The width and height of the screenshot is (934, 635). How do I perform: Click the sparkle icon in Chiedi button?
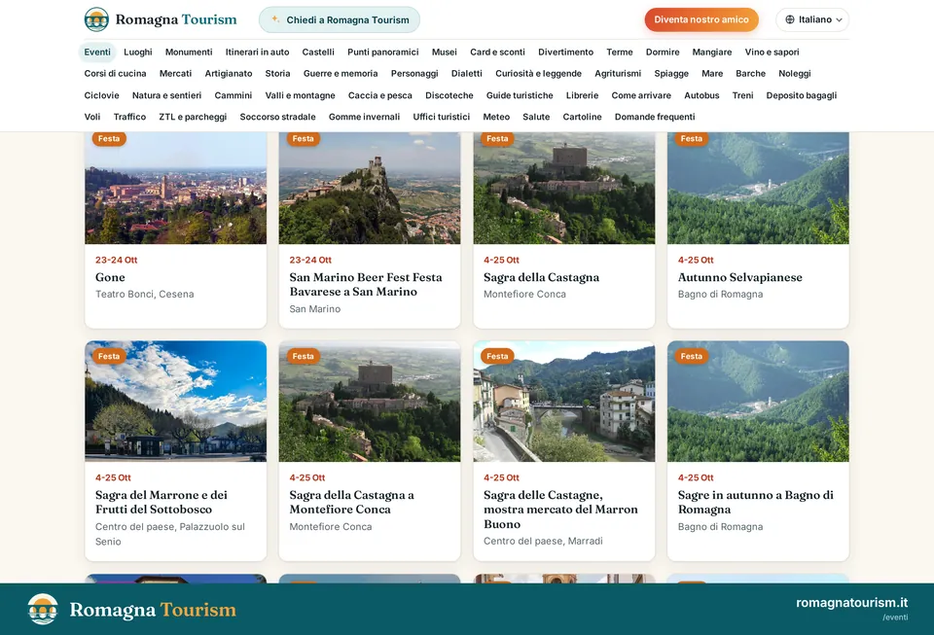(275, 19)
